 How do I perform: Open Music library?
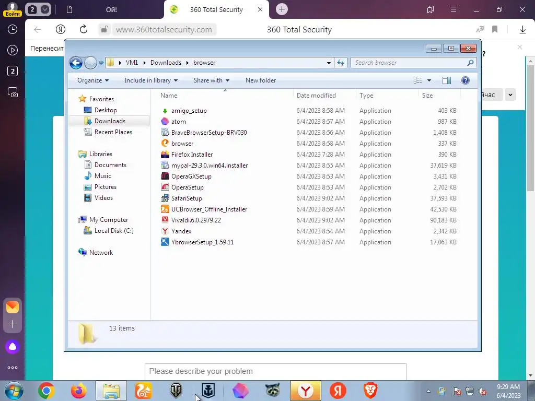click(102, 176)
